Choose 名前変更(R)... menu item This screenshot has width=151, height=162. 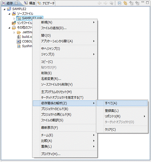(x=65, y=79)
